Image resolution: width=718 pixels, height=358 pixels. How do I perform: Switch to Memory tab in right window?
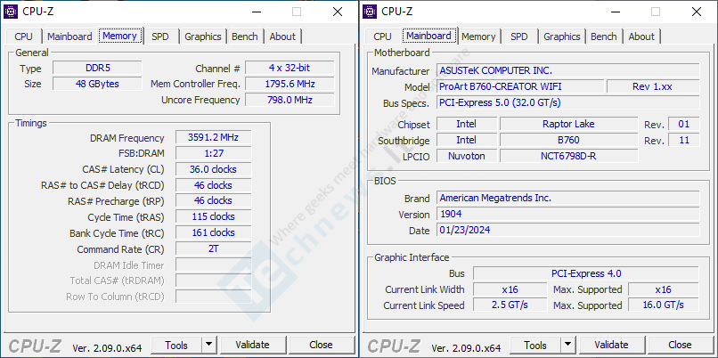pyautogui.click(x=478, y=37)
